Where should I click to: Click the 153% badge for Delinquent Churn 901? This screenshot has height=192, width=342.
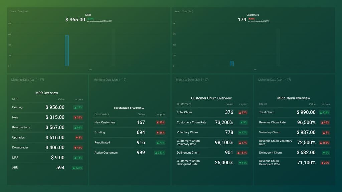coord(242,153)
